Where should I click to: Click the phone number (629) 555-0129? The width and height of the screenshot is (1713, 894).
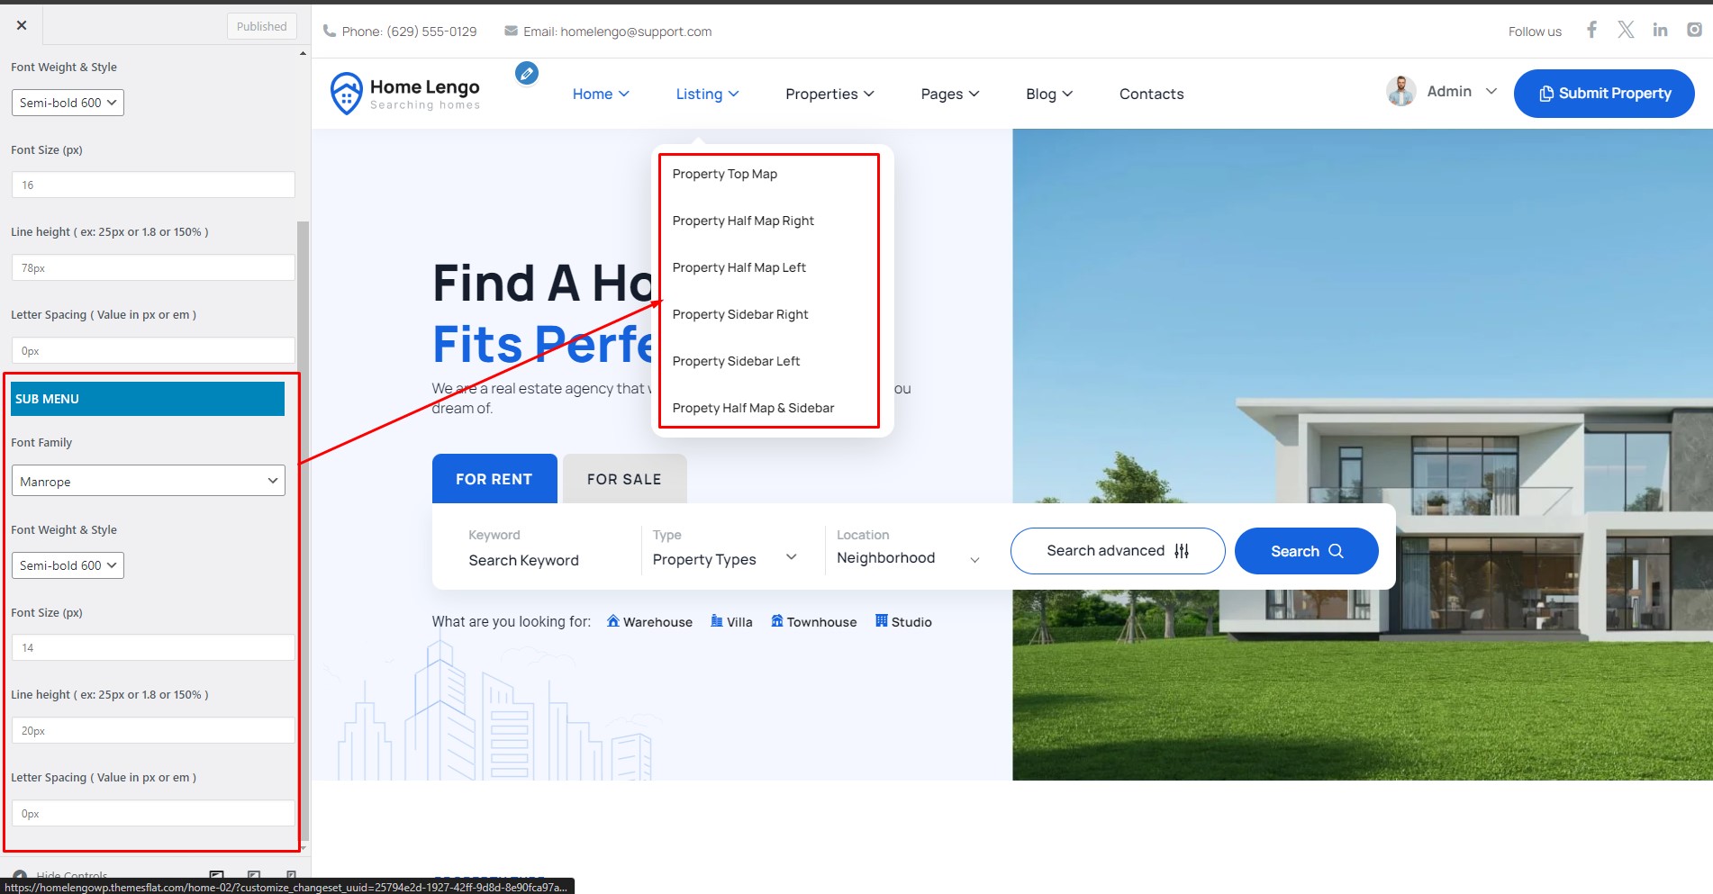431,32
